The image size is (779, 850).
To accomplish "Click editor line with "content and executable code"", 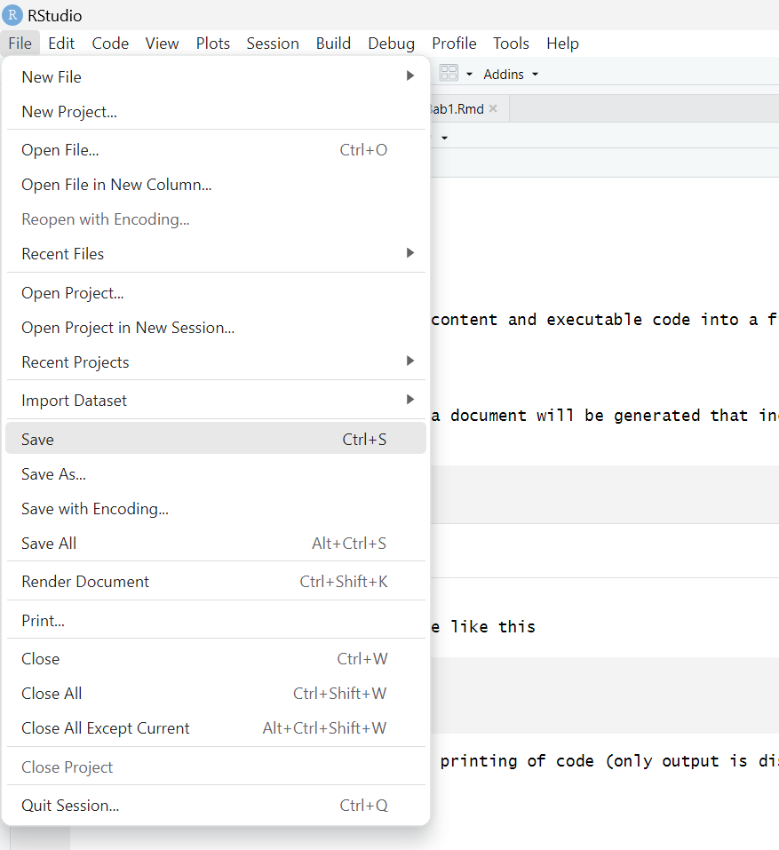I will [605, 319].
